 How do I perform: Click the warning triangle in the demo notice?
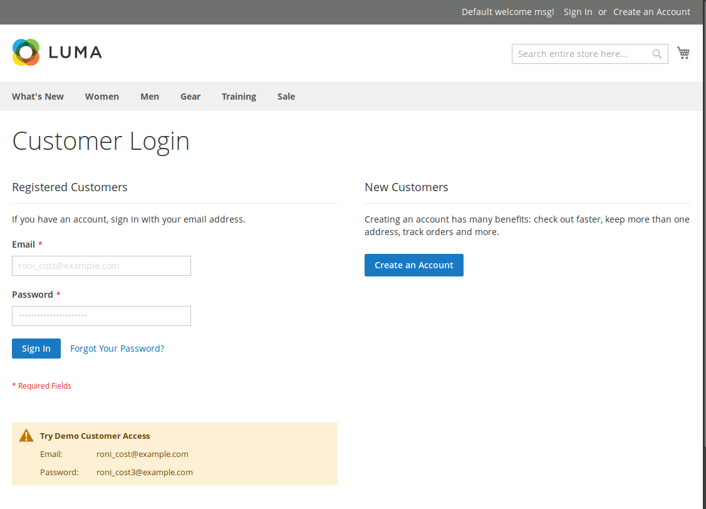click(x=26, y=436)
